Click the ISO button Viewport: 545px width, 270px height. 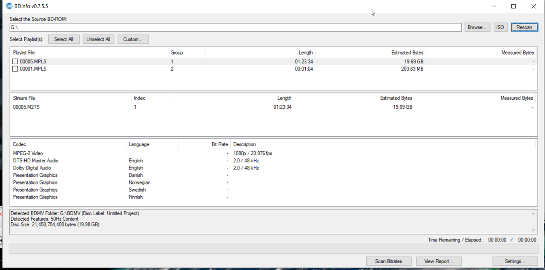tap(500, 27)
